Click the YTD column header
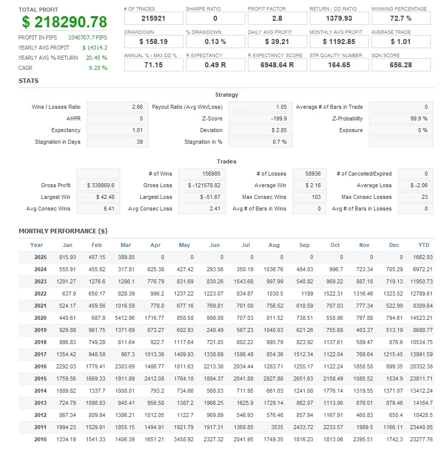Screen dimensions: 443x459 (x=424, y=245)
